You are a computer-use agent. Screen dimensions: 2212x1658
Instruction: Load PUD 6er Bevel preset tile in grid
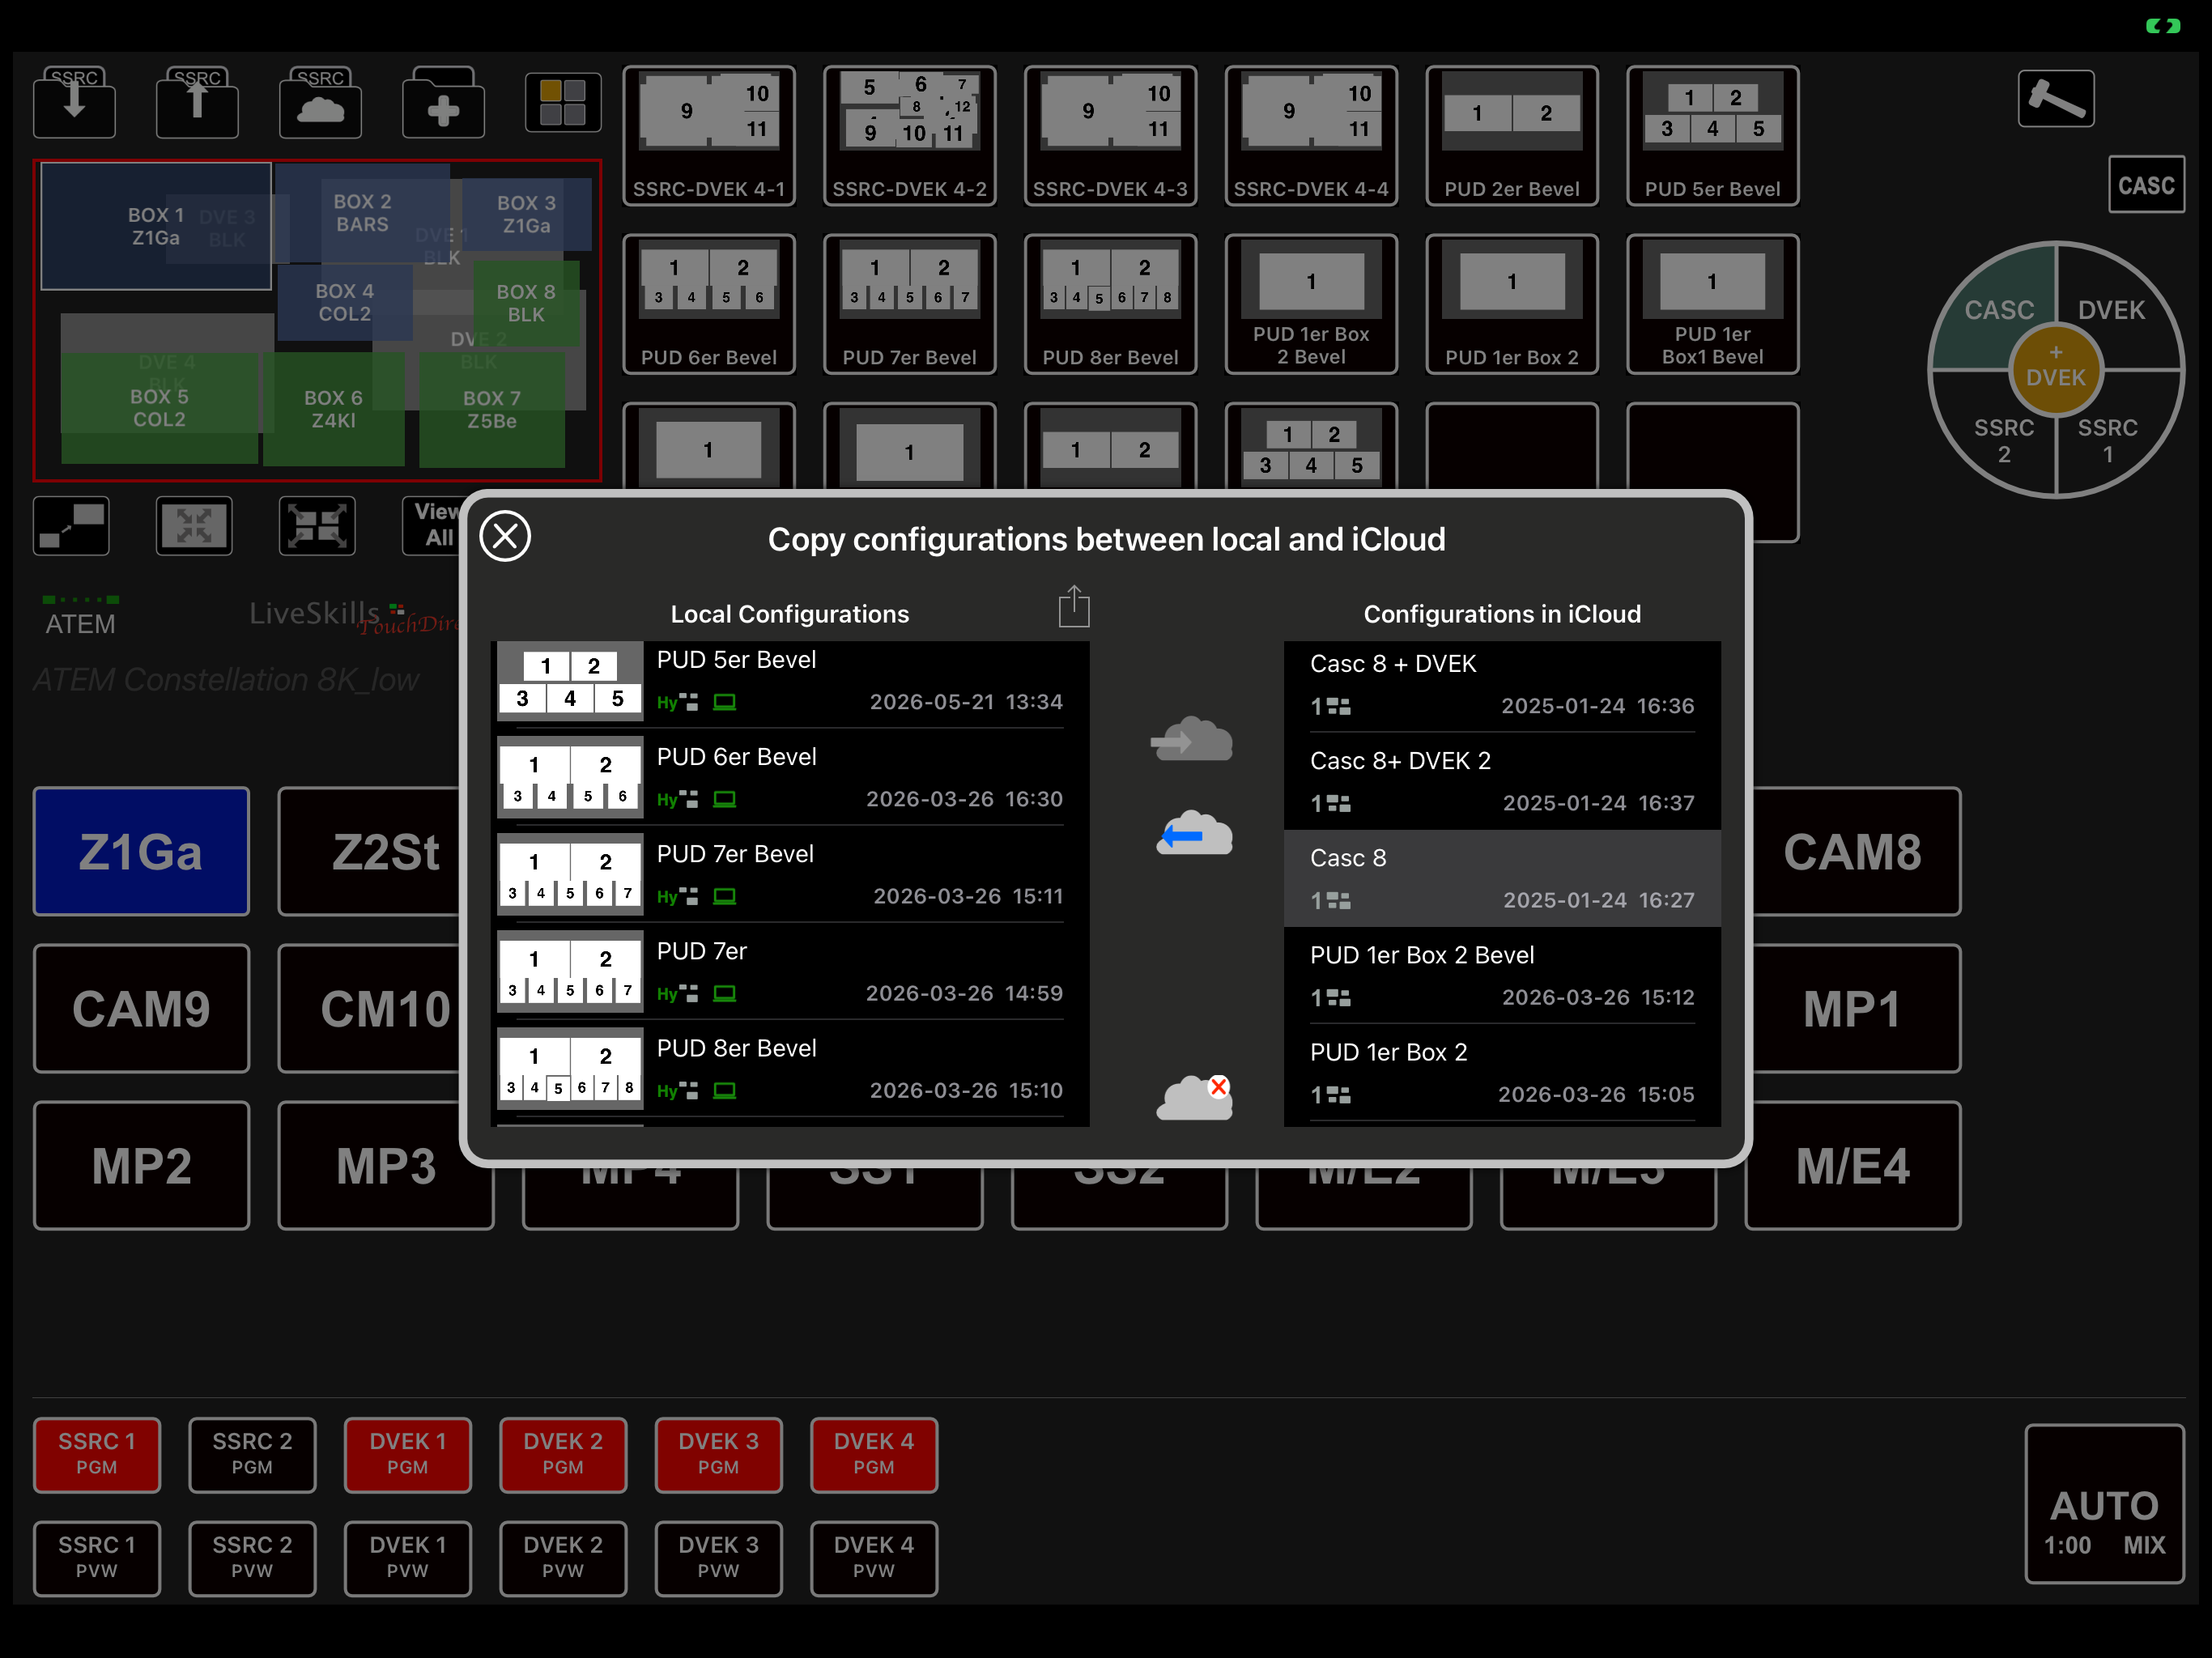709,304
